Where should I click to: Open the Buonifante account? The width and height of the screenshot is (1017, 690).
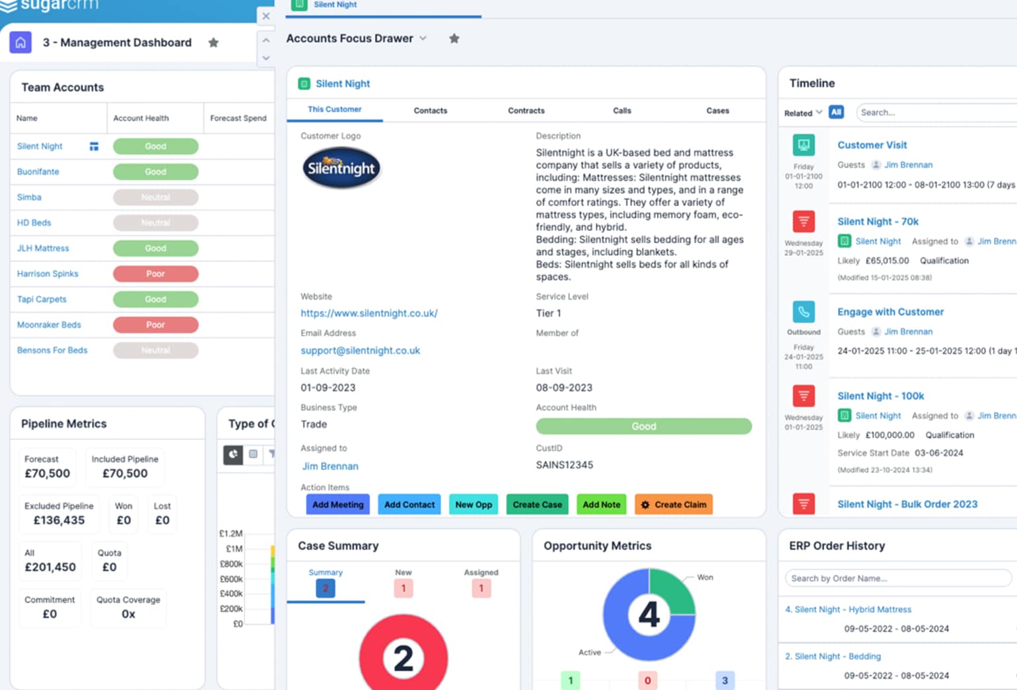[x=38, y=172]
